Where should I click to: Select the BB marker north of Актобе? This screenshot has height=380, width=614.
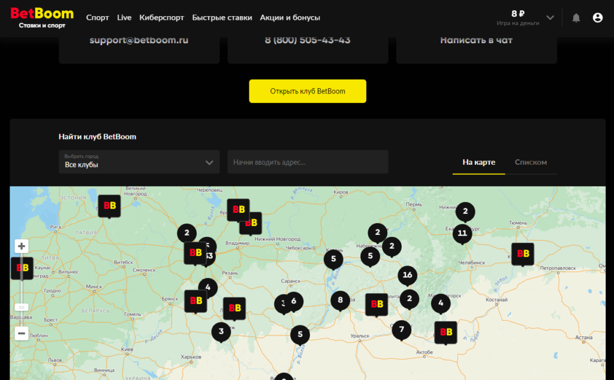[x=446, y=333]
